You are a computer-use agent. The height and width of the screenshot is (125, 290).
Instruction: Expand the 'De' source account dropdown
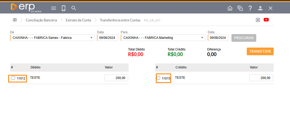click(x=52, y=38)
